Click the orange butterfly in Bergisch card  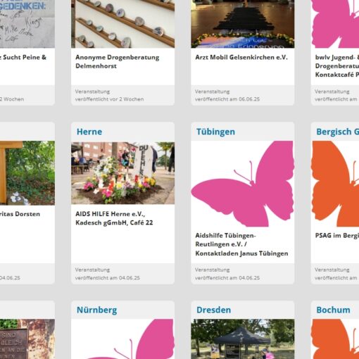point(335,184)
